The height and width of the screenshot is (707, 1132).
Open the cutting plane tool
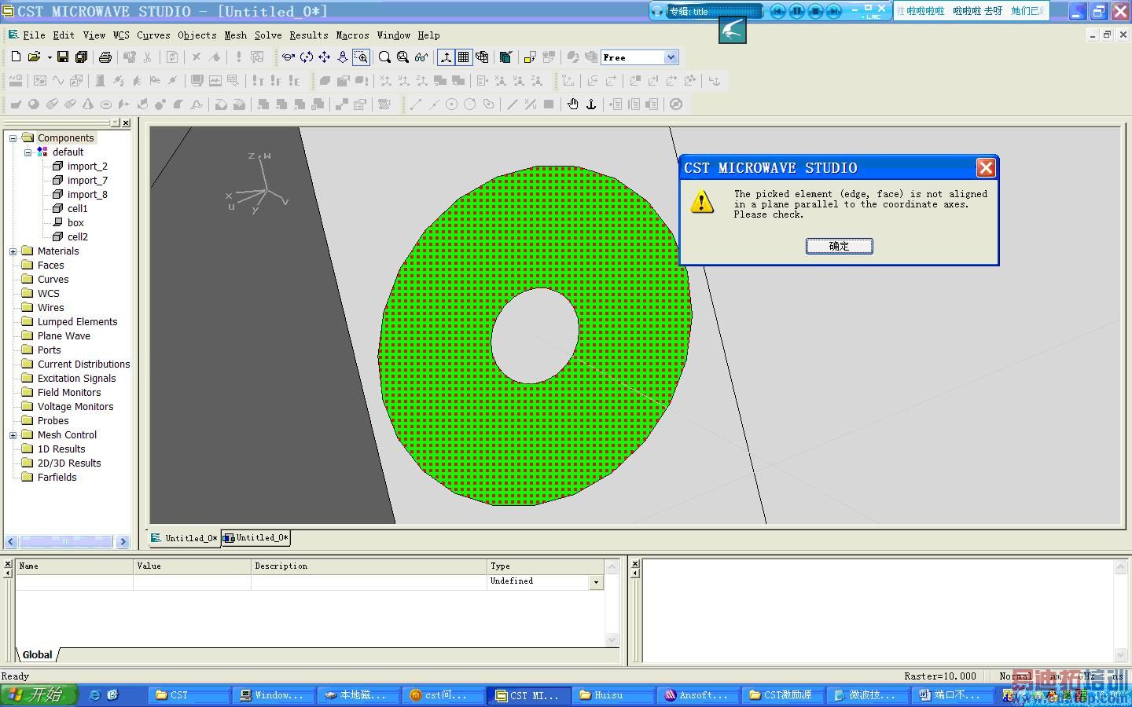tap(505, 57)
